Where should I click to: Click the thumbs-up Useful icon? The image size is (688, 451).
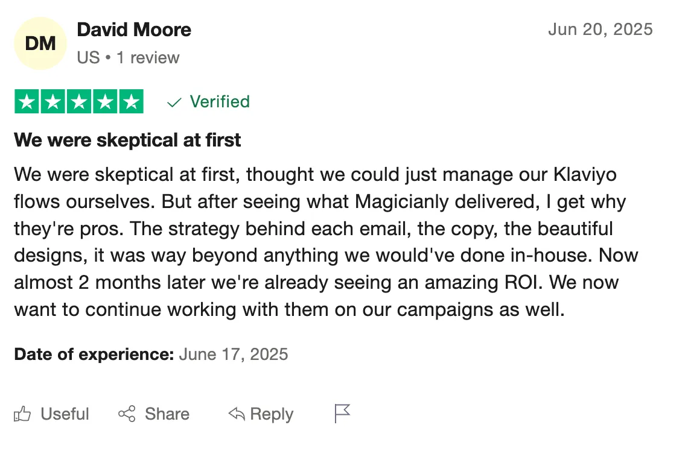pos(22,414)
